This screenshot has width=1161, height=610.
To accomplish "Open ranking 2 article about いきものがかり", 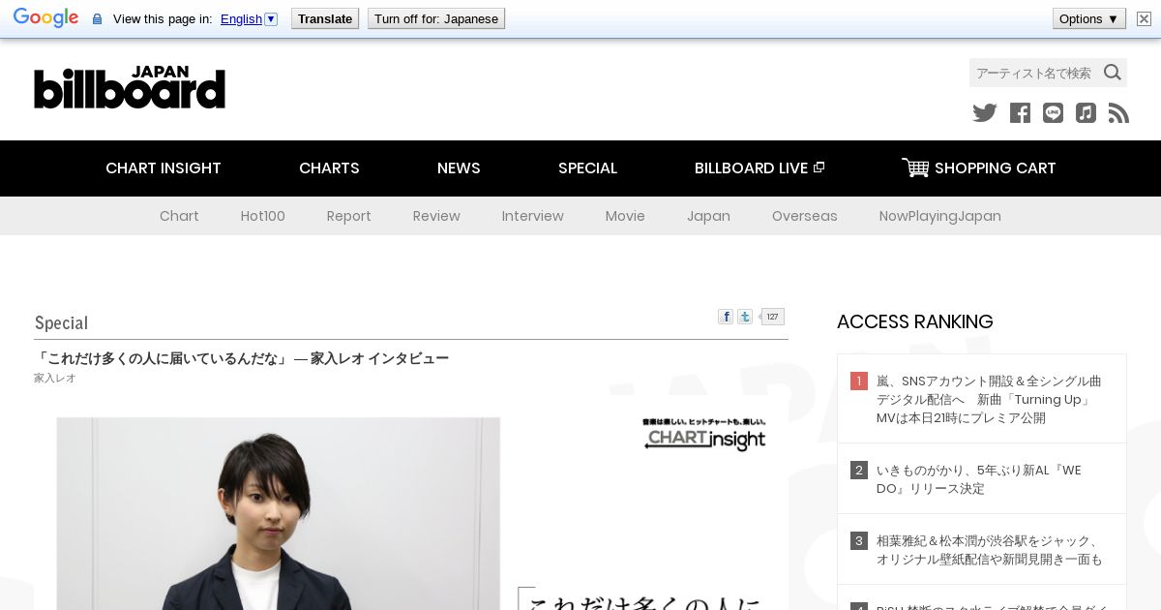I will click(x=979, y=479).
